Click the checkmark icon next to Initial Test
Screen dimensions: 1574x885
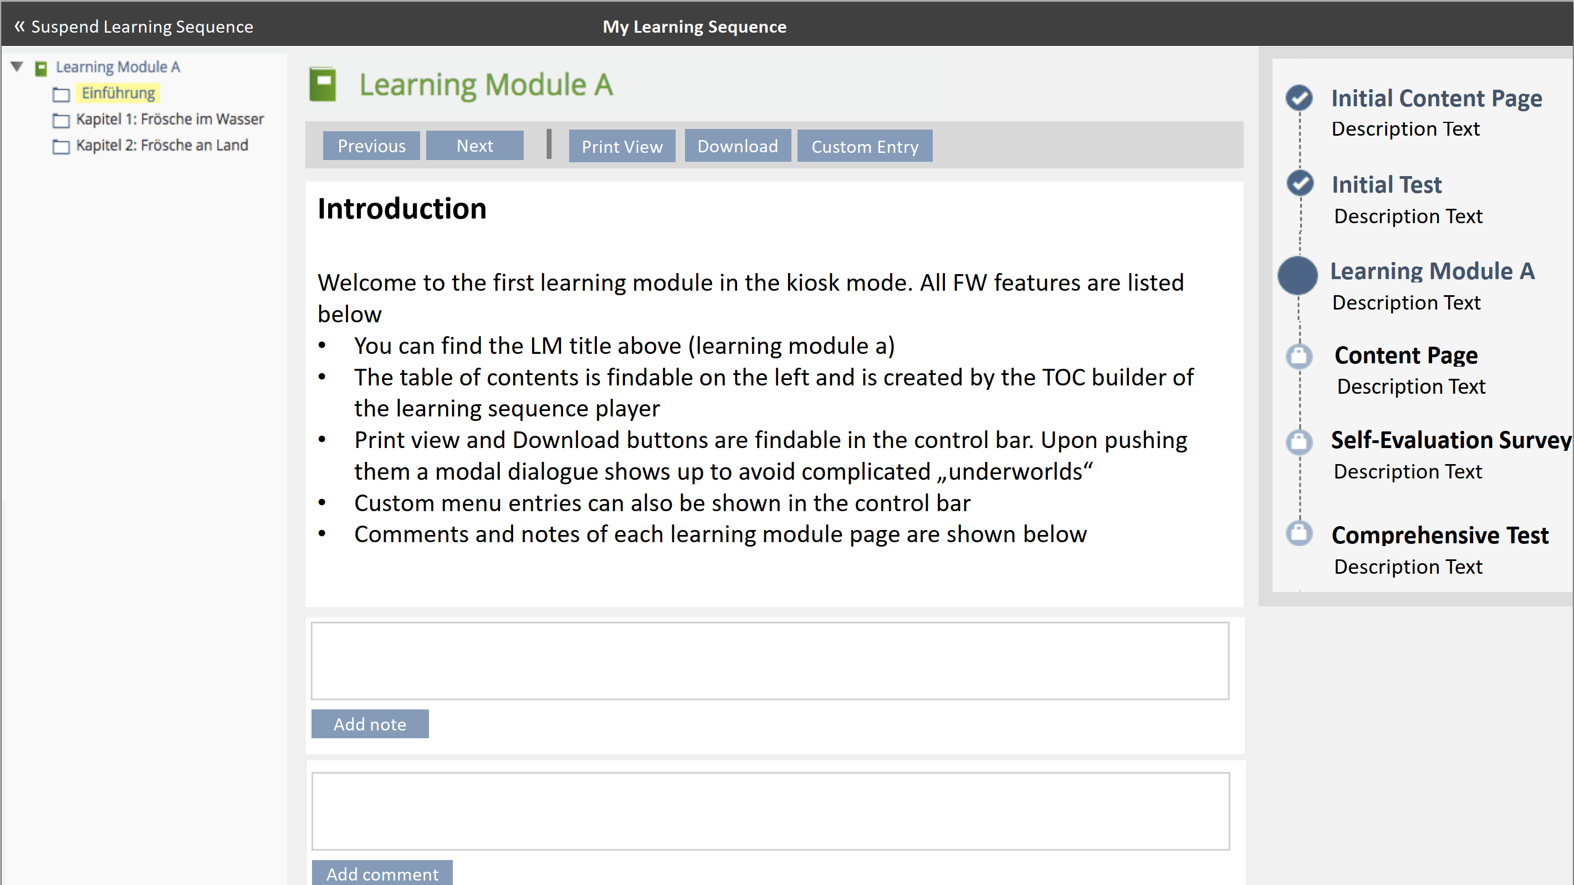tap(1299, 183)
